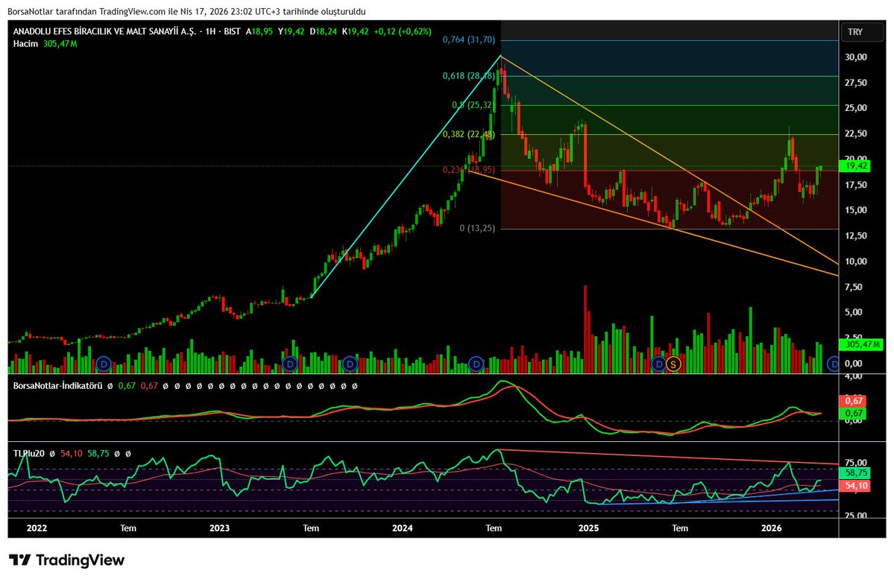Click the 10,00 price axis label
Viewport: 894px width, 582px height.
[x=856, y=262]
